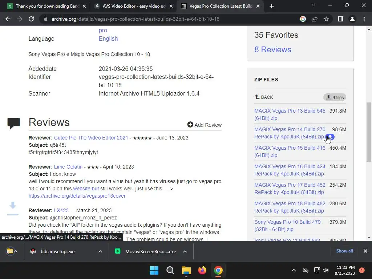The height and width of the screenshot is (279, 372).
Task: Reload the archive.org page
Action: (31, 19)
